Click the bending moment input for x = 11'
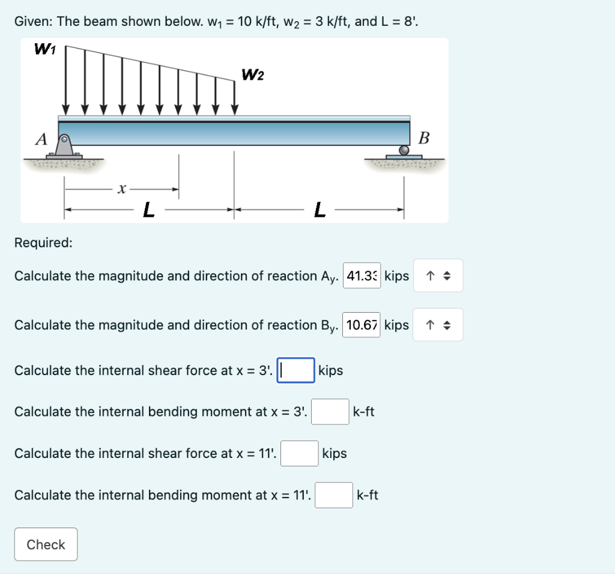615x581 pixels. [x=333, y=495]
